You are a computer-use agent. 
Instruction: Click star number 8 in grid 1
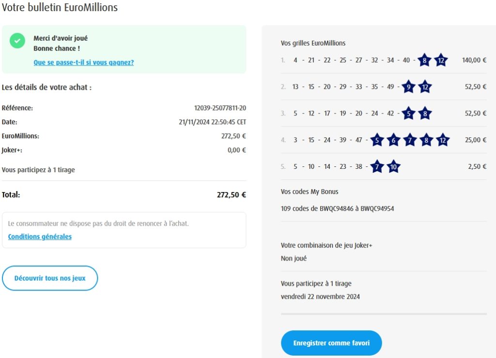[425, 60]
